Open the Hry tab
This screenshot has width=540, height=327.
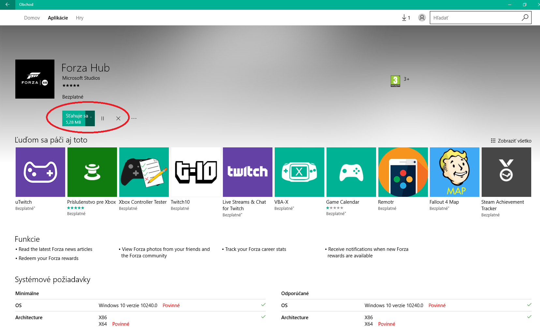pos(80,18)
